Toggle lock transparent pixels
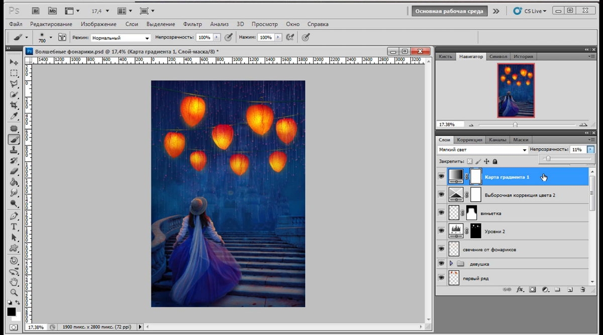Image resolution: width=603 pixels, height=335 pixels. click(x=470, y=161)
